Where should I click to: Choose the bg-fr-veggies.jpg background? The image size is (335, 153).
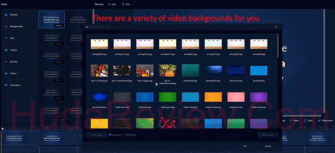(x=145, y=70)
